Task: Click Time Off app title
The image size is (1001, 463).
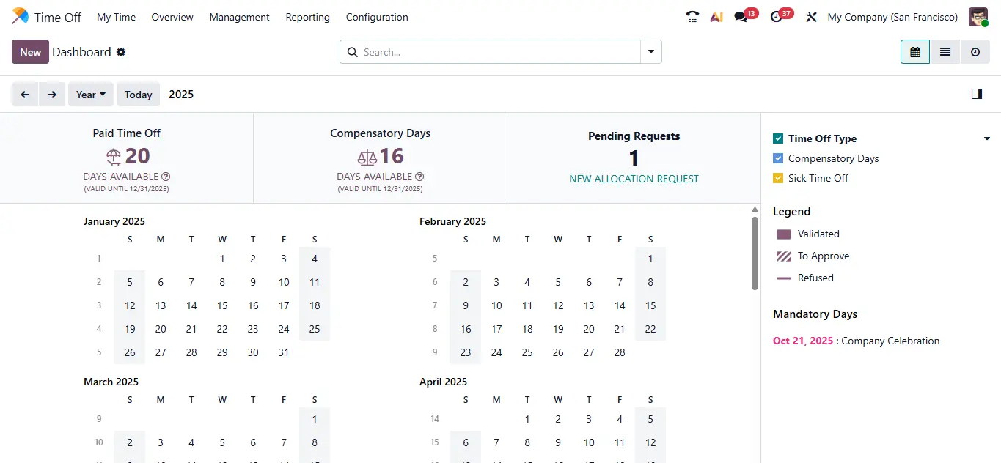Action: pos(58,17)
